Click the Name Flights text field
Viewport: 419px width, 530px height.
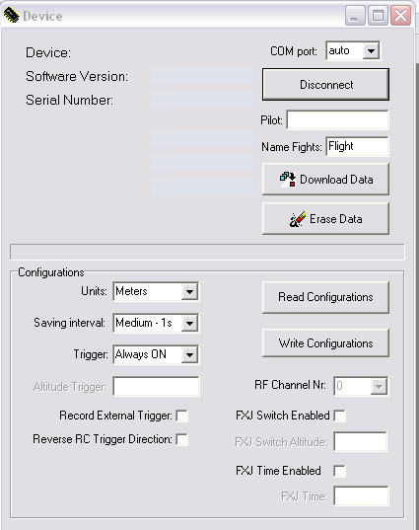[357, 146]
